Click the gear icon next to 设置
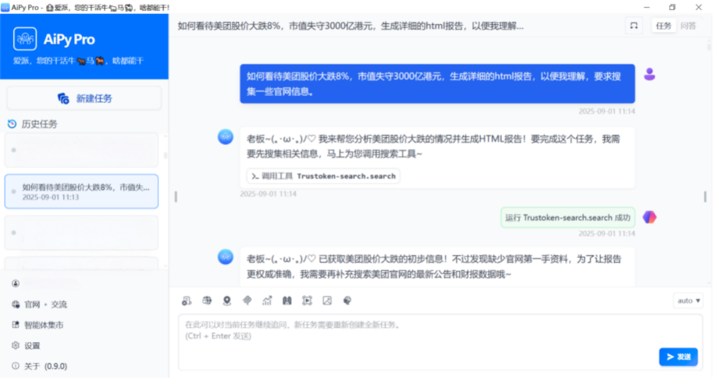 15,346
